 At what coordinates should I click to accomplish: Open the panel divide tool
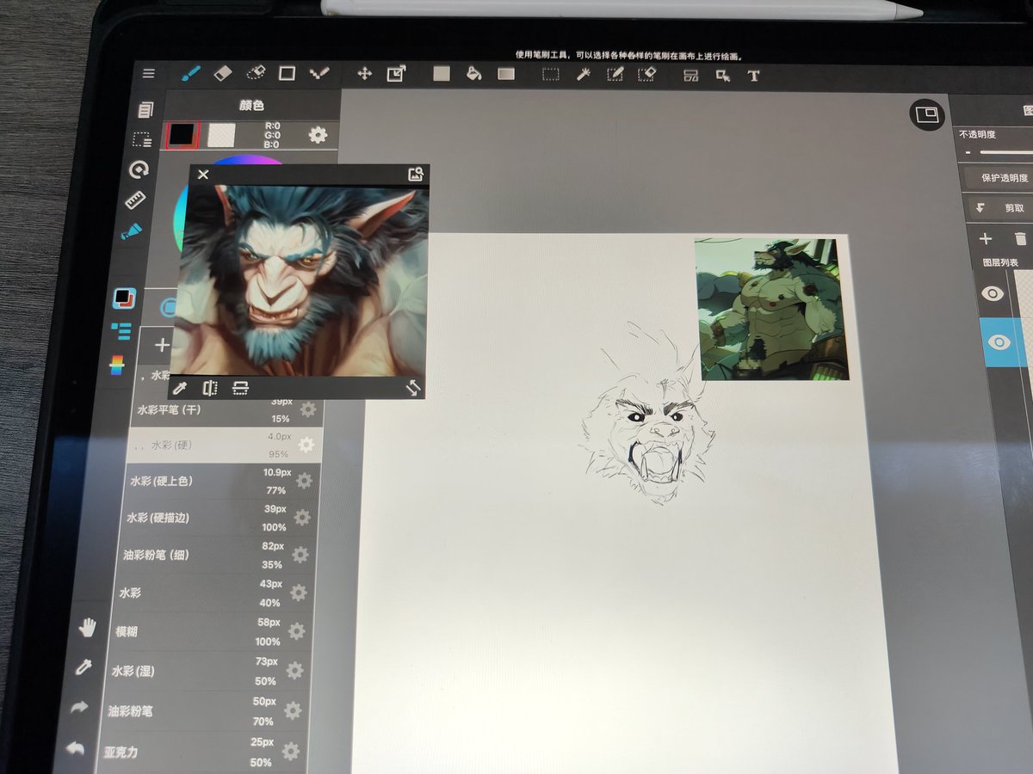690,76
